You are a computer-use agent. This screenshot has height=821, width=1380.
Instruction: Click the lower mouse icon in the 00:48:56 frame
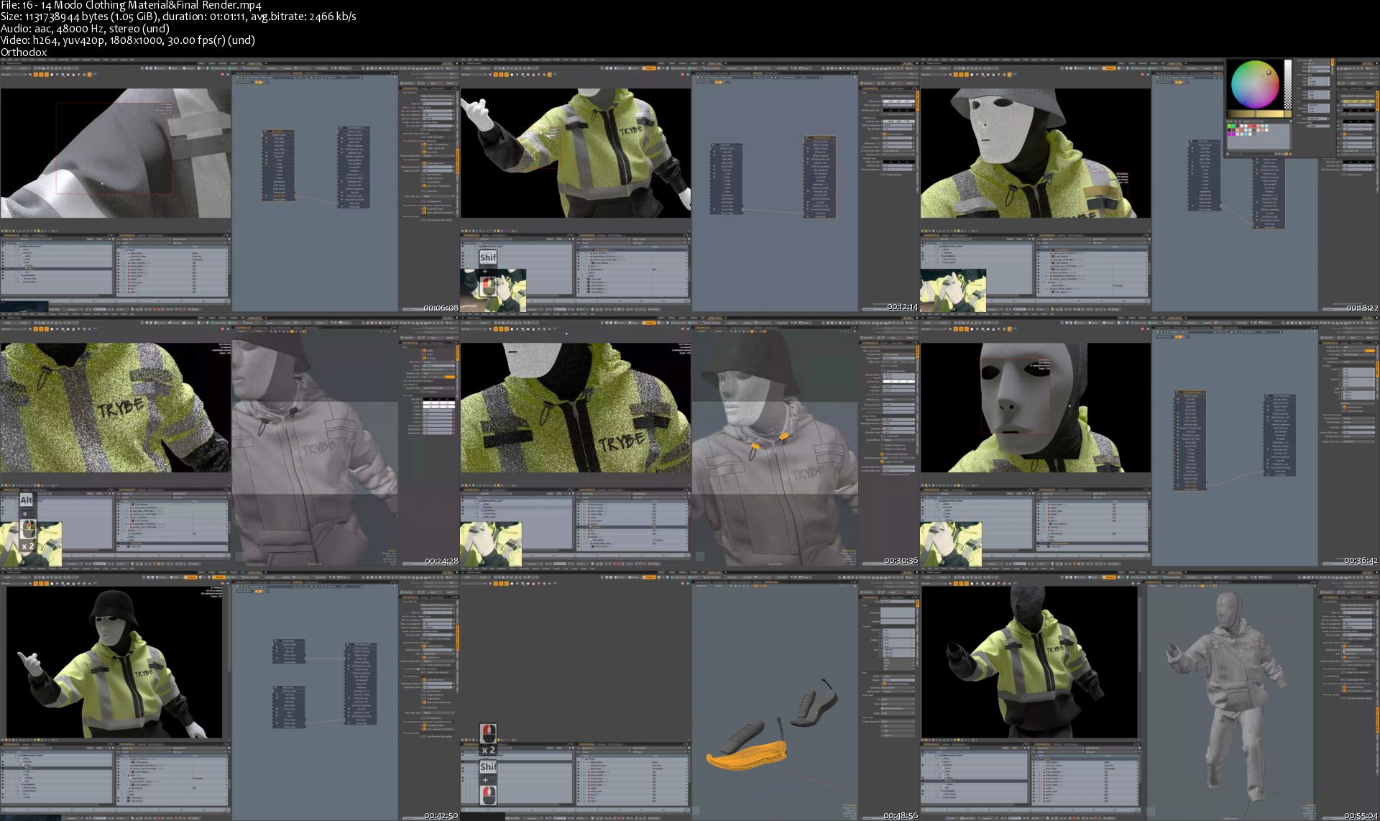point(488,795)
